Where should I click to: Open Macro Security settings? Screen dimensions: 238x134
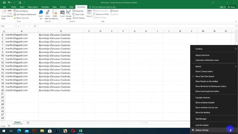21,18
